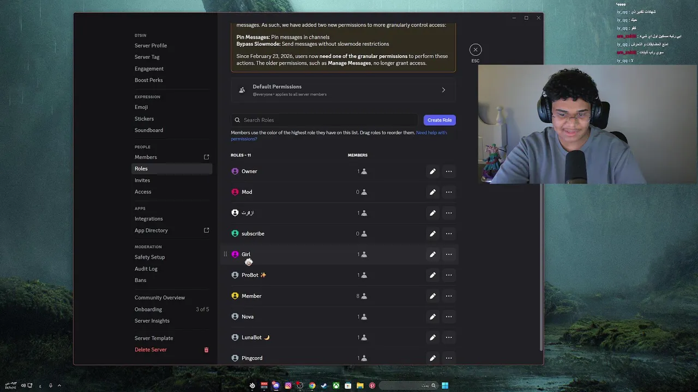This screenshot has height=392, width=698.
Task: Go to Engagement settings
Action: [x=149, y=69]
